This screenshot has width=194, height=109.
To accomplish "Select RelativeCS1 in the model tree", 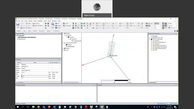I will coord(71,47).
